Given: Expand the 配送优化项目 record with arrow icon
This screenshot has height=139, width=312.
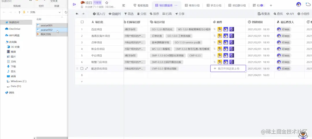Looking at the screenshot, I should coord(87,68).
